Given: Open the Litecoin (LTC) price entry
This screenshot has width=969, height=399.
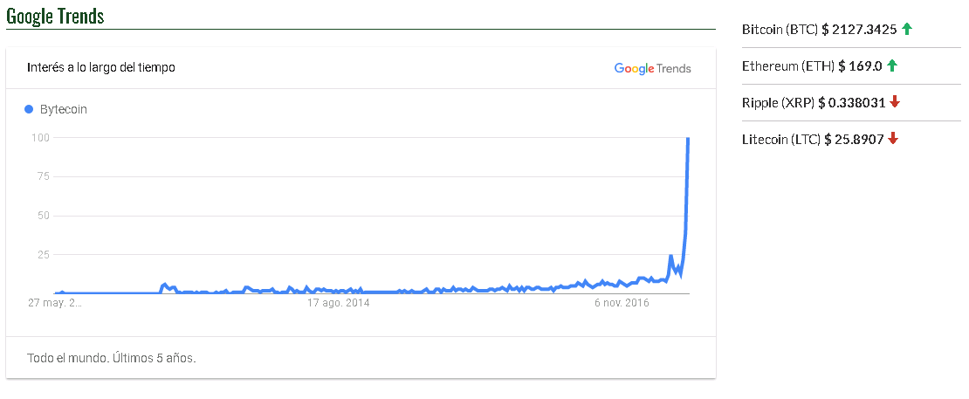Looking at the screenshot, I should click(x=813, y=139).
